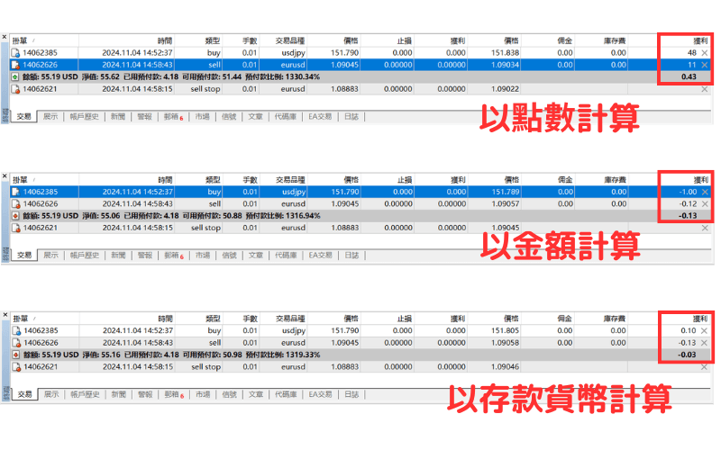The height and width of the screenshot is (450, 721).
Task: Click the order icon on the highlighted 14062385 buy row
Action: 16,192
